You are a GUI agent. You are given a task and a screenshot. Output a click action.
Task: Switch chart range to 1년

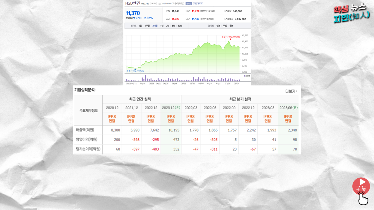[162, 26]
